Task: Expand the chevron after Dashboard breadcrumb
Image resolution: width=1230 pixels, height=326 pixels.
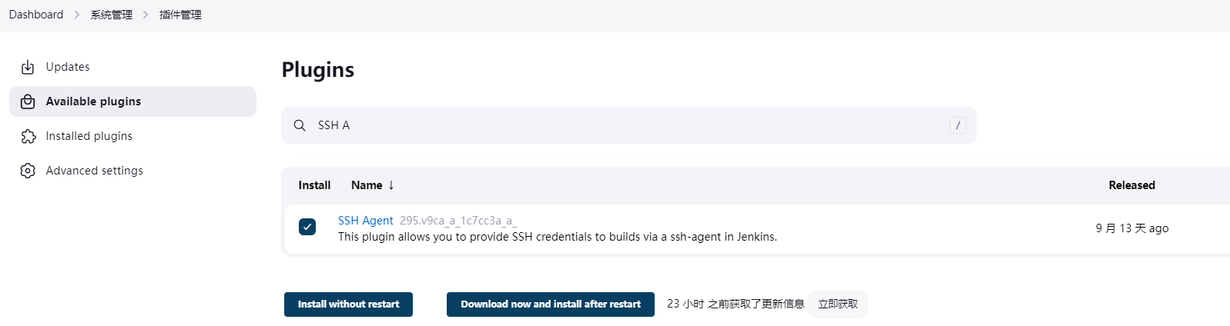Action: pyautogui.click(x=77, y=15)
